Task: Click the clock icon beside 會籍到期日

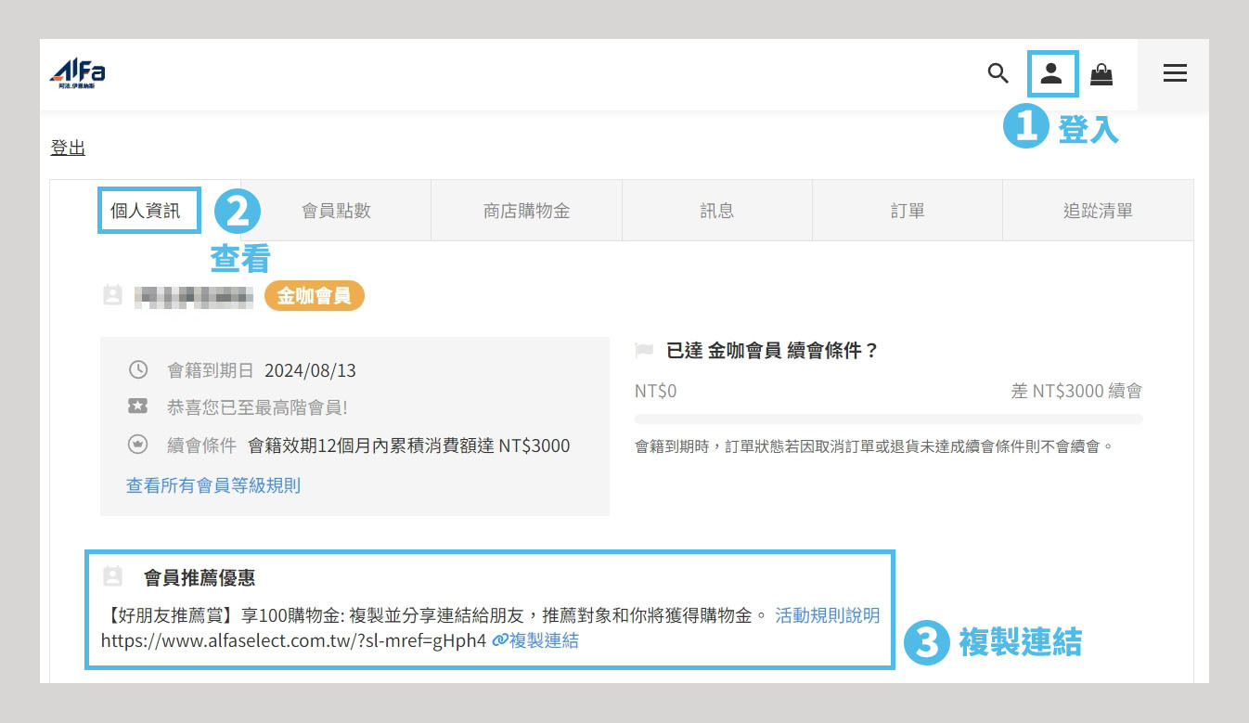Action: 137,370
